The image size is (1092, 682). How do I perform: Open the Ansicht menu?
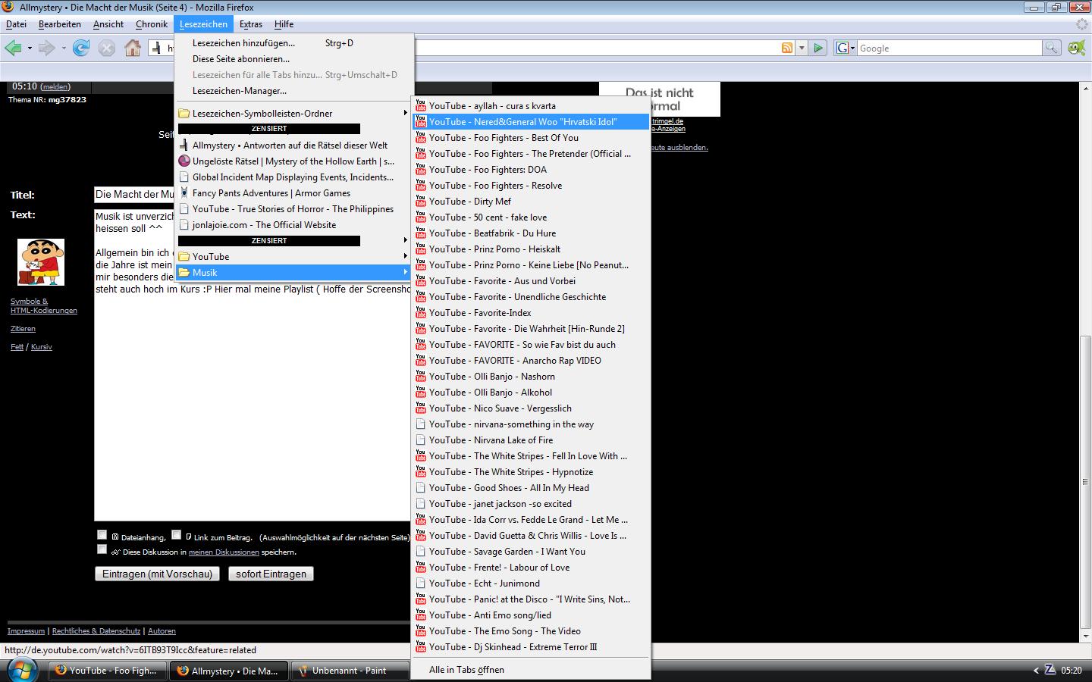point(108,24)
